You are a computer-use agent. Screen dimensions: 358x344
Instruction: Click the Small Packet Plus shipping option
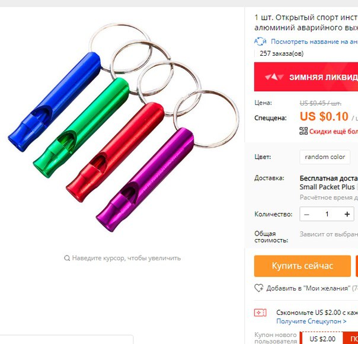(327, 187)
